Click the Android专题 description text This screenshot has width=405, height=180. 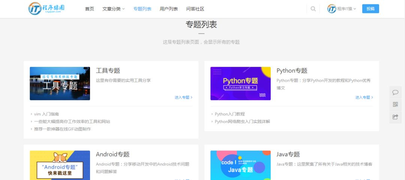click(142, 168)
